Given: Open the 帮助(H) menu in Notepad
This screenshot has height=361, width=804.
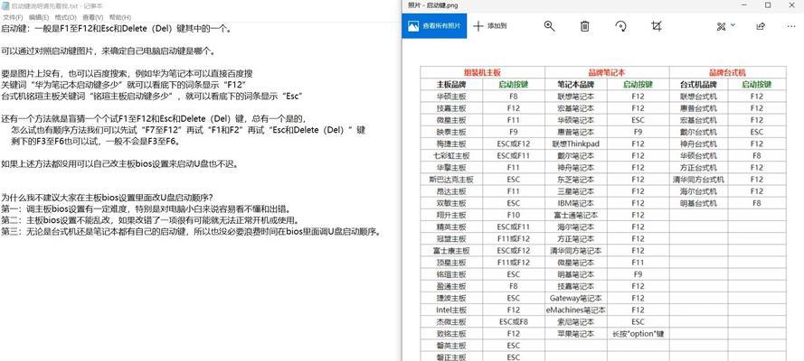Looking at the screenshot, I should pyautogui.click(x=118, y=16).
